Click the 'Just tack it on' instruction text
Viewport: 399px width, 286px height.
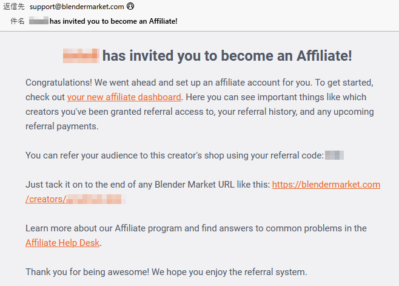coord(148,185)
